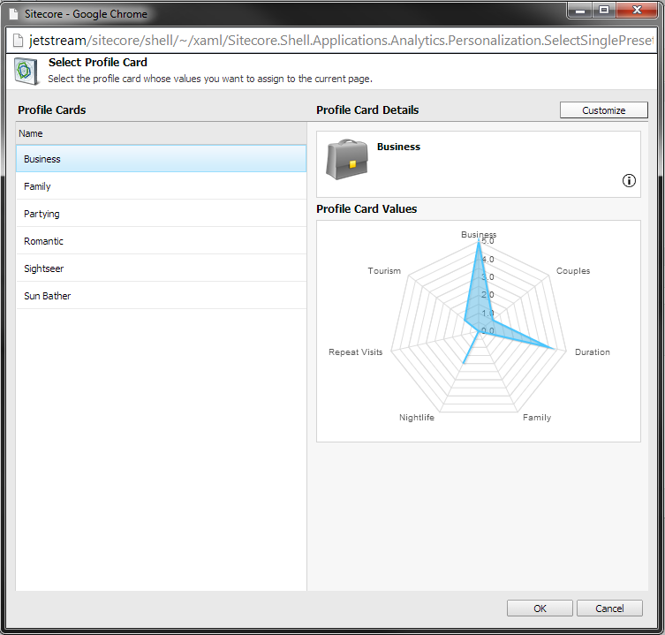Select the Business profile card row
This screenshot has height=635, width=665.
click(x=161, y=159)
